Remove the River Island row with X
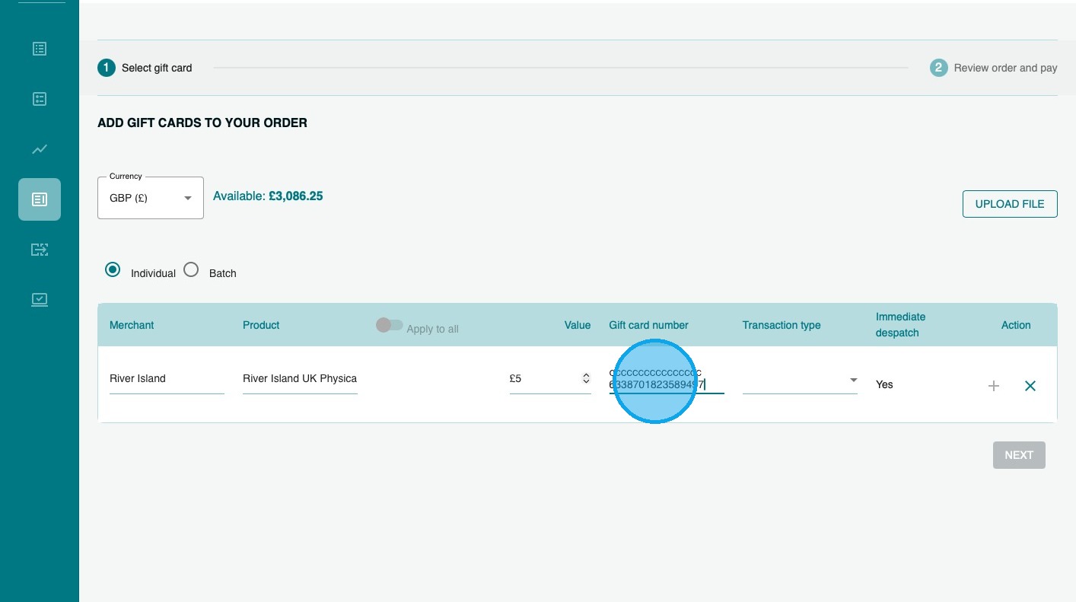 coord(1030,386)
